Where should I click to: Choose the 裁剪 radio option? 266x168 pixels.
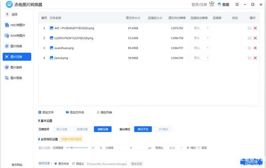199,148
